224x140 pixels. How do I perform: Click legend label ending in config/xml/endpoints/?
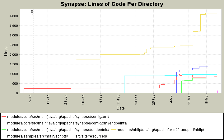click(x=67, y=123)
